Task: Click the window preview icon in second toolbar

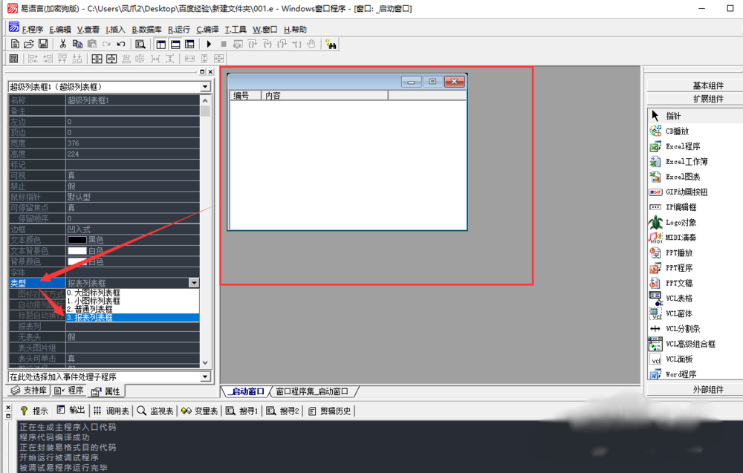Action: click(13, 59)
